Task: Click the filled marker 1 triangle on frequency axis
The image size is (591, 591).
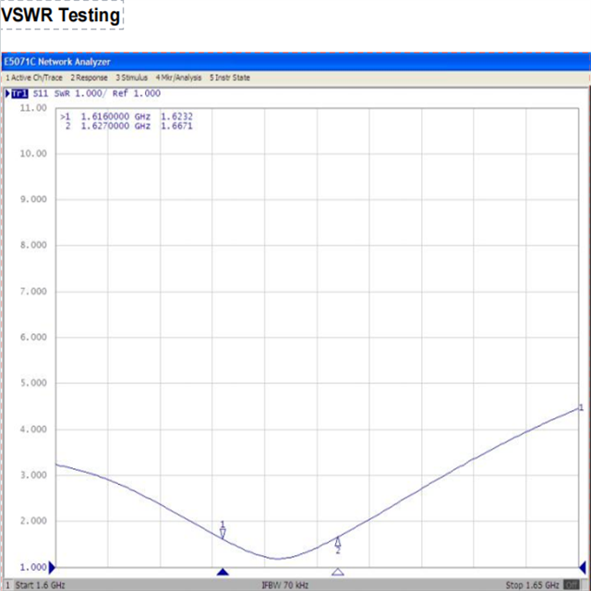Action: 222,573
